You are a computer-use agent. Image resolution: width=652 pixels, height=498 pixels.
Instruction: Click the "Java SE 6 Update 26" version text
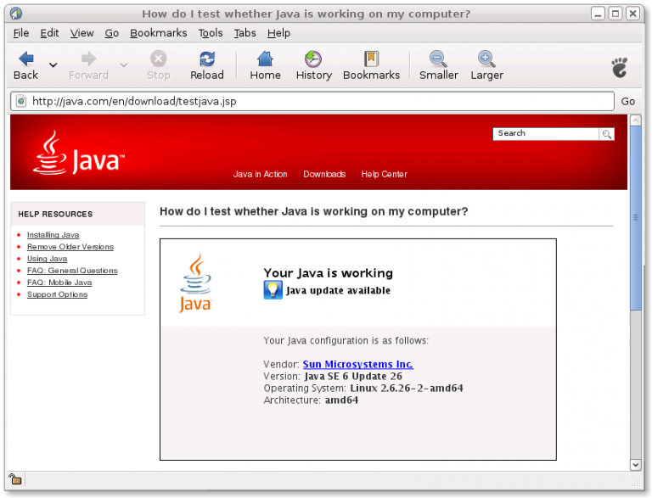tap(353, 376)
